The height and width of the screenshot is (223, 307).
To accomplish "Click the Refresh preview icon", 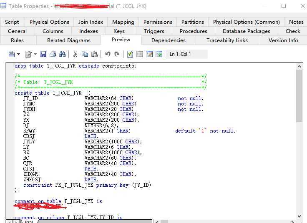I will point(130,54).
